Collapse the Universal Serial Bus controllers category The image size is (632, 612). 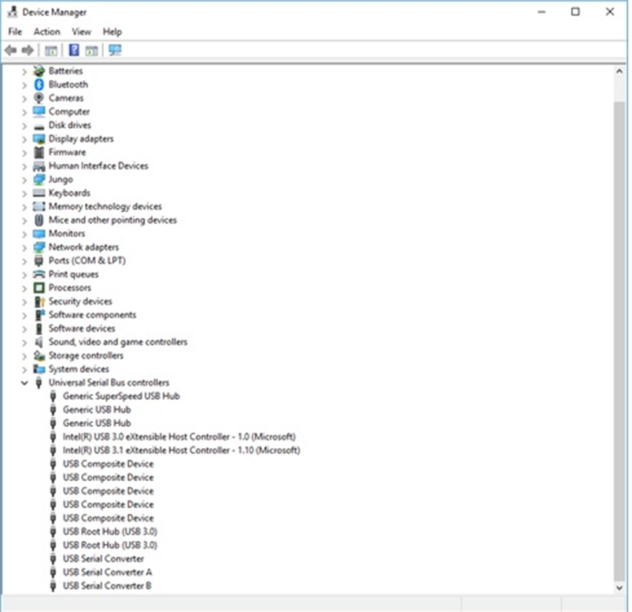point(24,383)
